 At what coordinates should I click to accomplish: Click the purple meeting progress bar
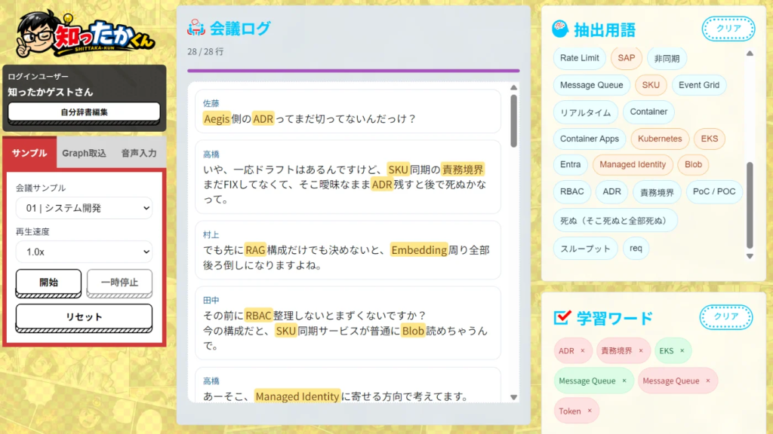point(353,71)
